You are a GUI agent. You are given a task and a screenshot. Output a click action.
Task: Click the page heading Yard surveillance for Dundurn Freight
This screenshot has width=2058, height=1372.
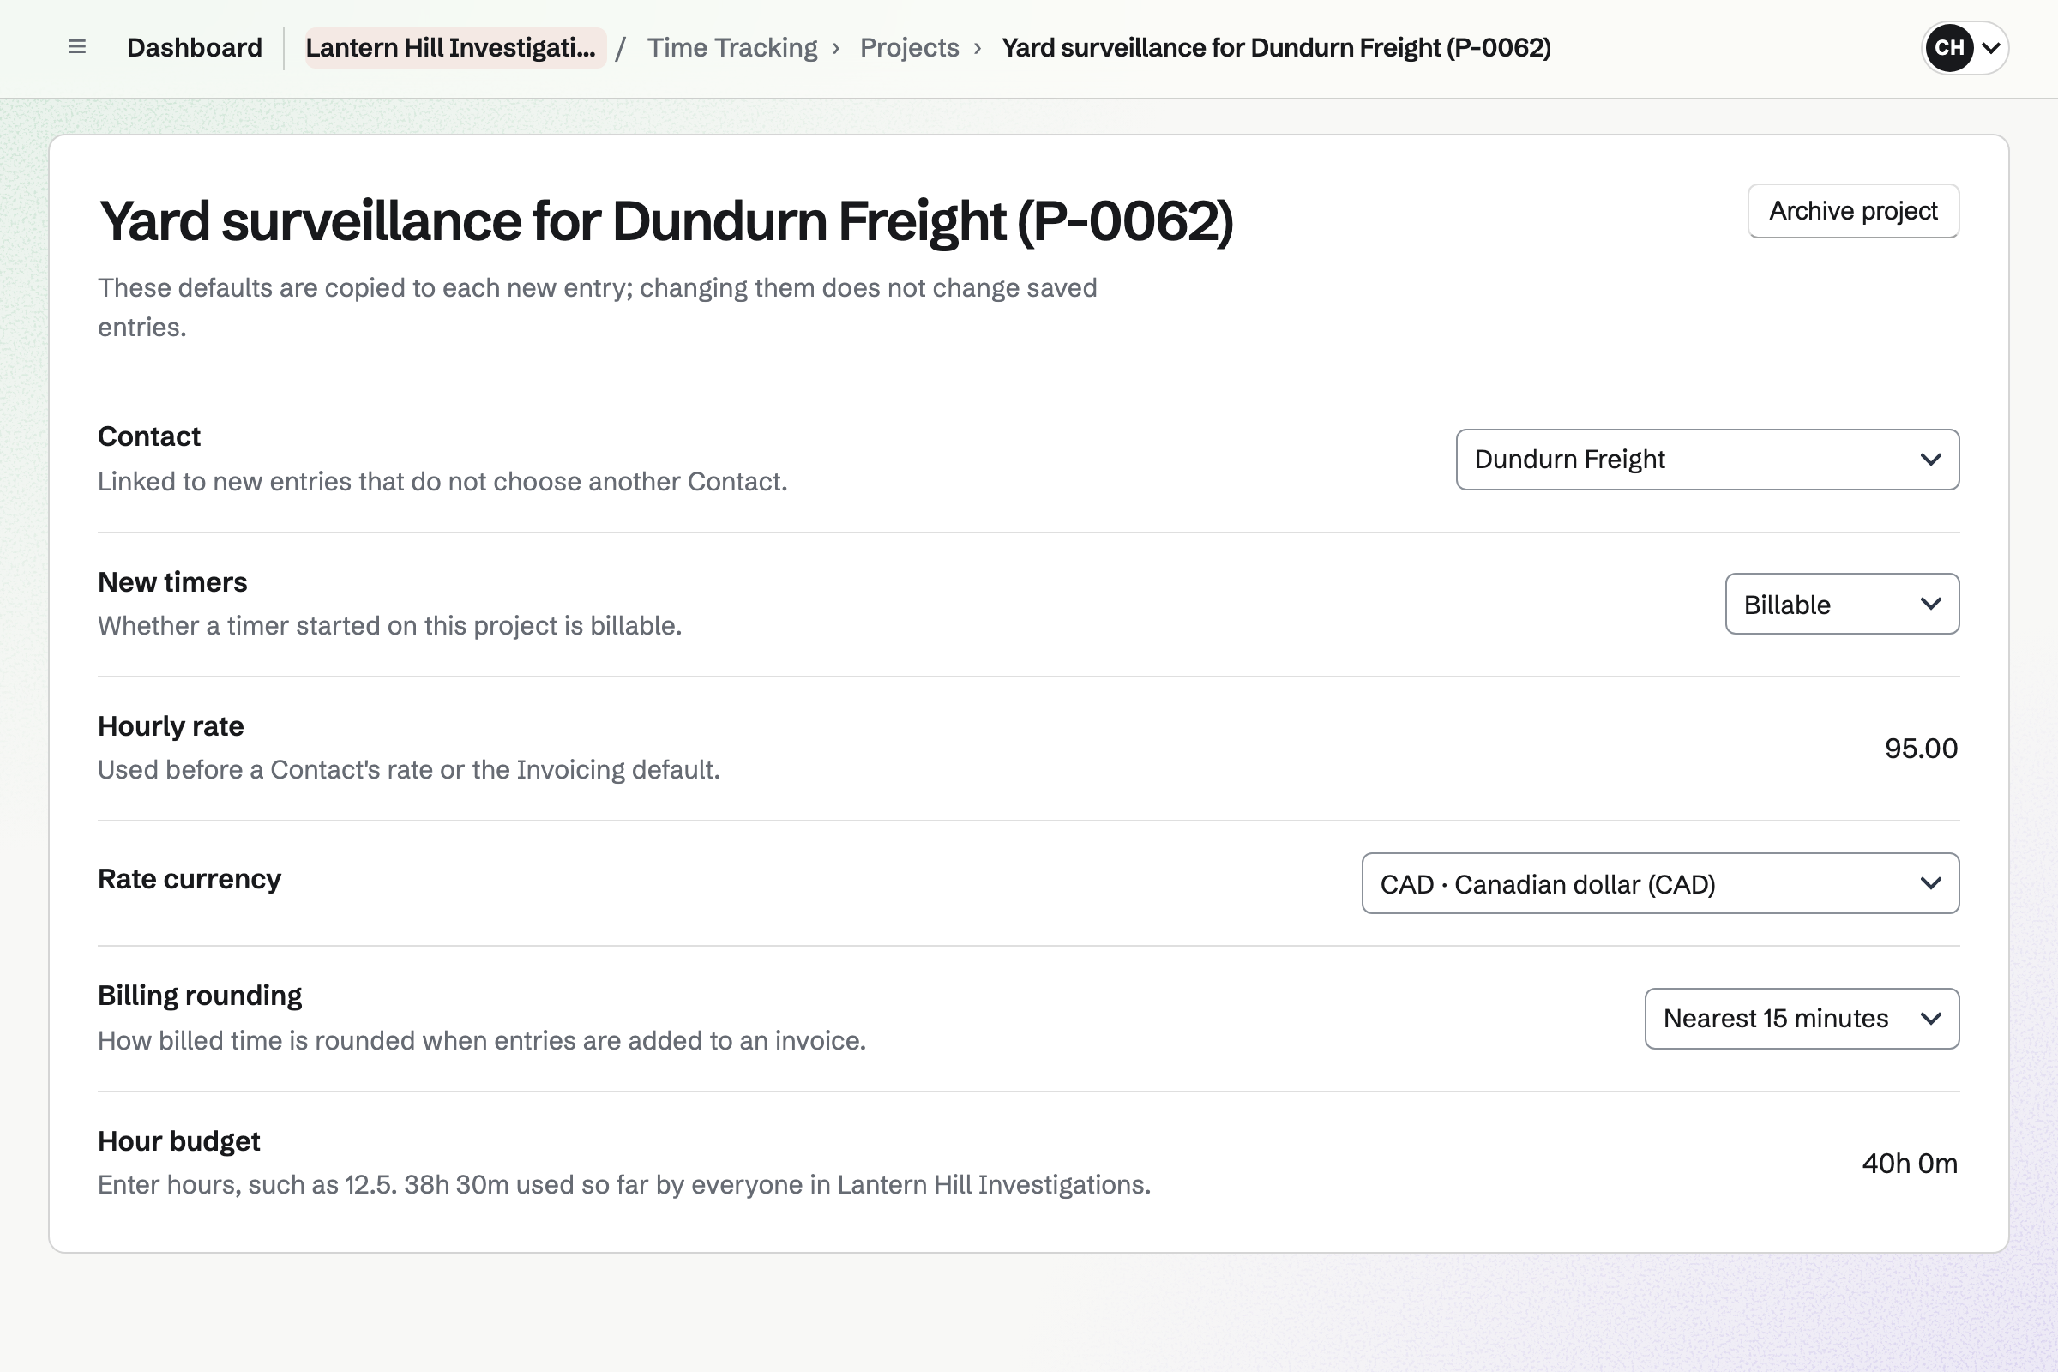click(x=666, y=220)
